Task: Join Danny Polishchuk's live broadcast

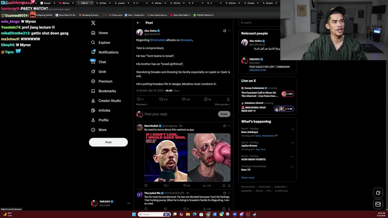Action: [x=267, y=93]
